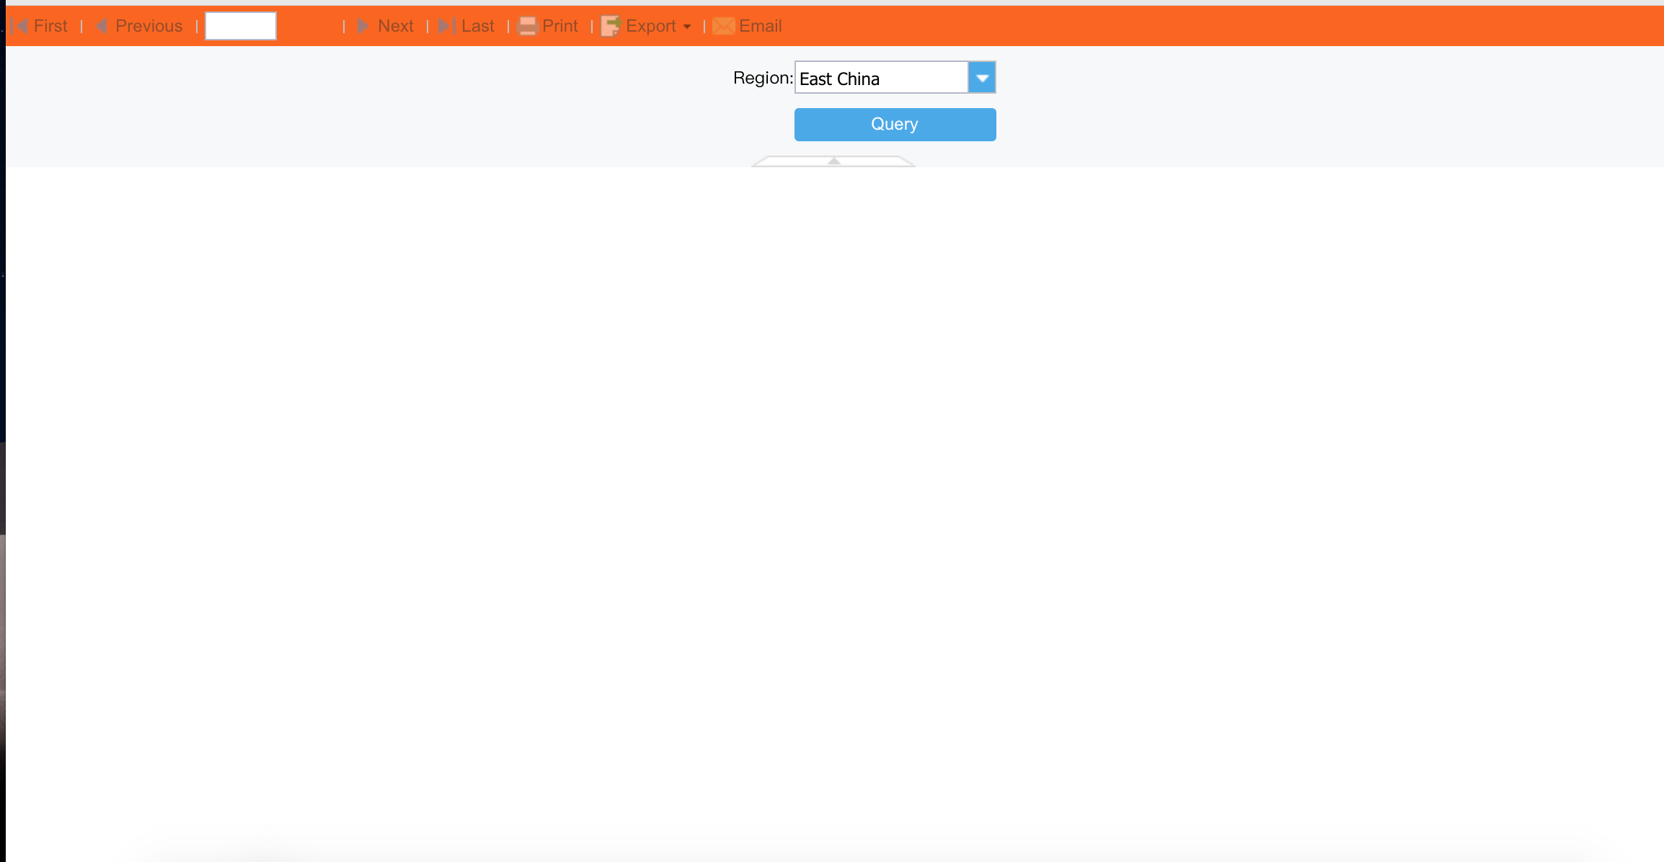This screenshot has width=1664, height=862.
Task: Click the envelope icon next to Email
Action: coord(723,26)
